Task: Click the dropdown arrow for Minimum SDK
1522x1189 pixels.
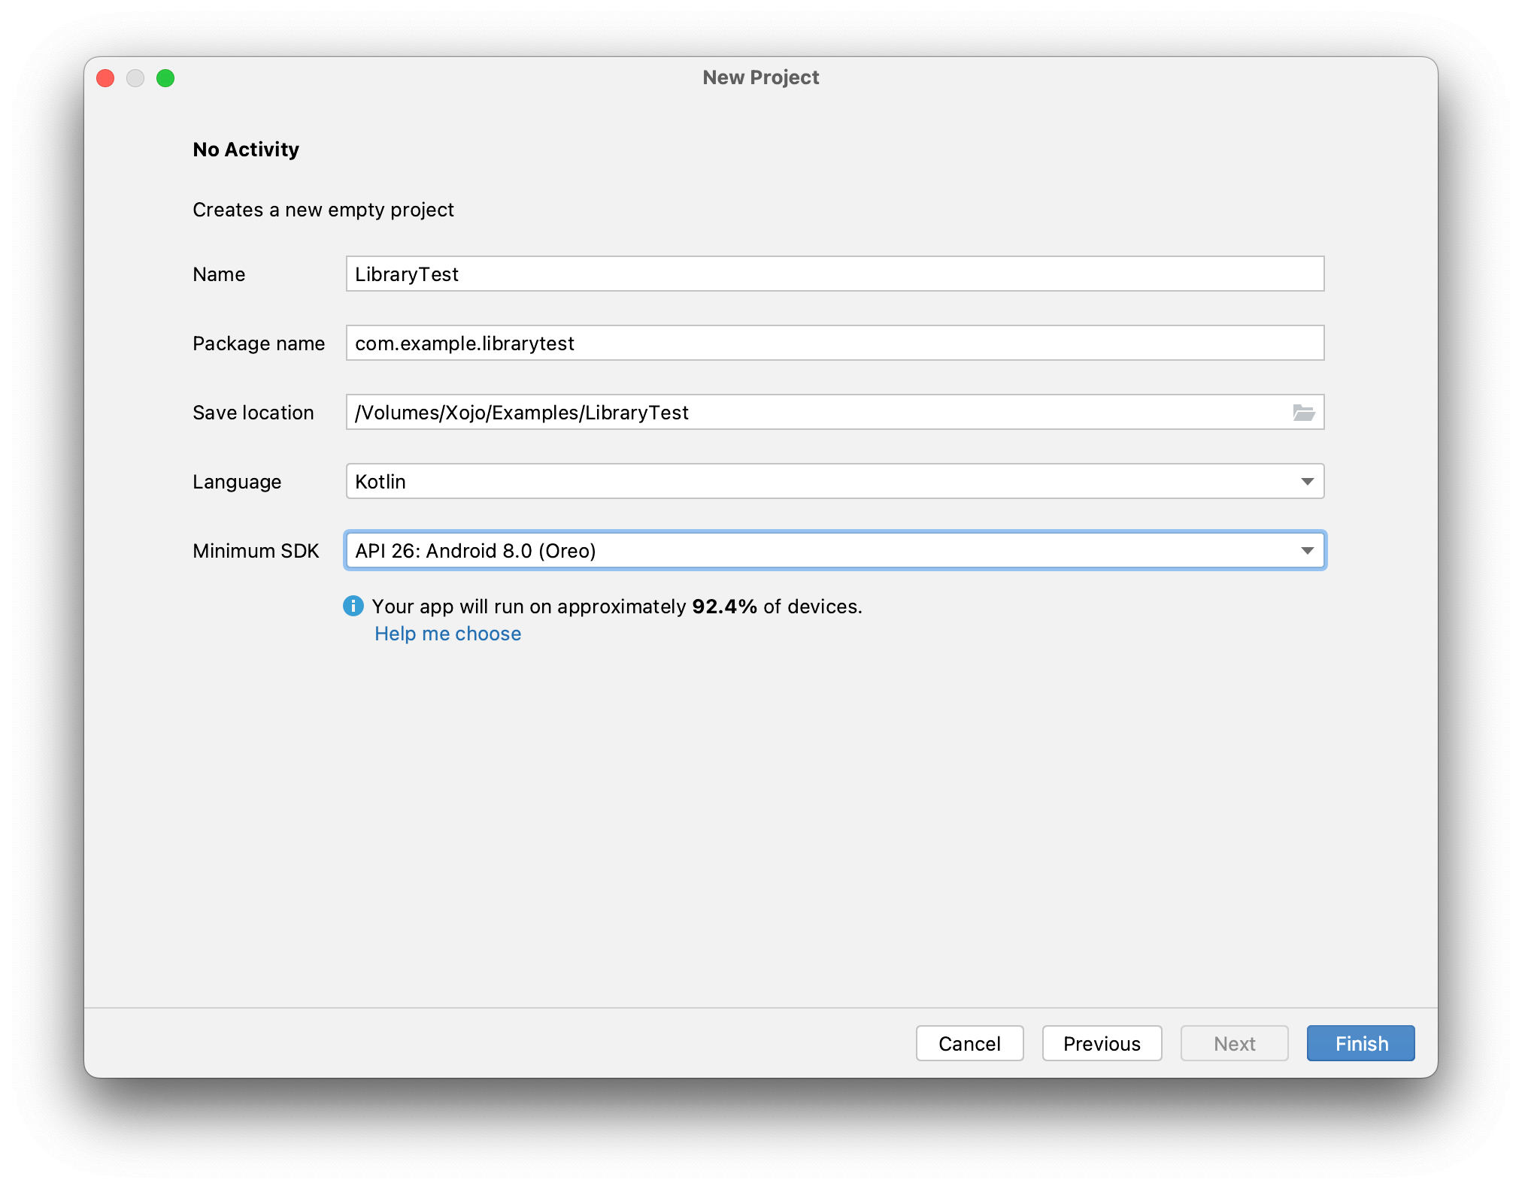Action: (1307, 551)
